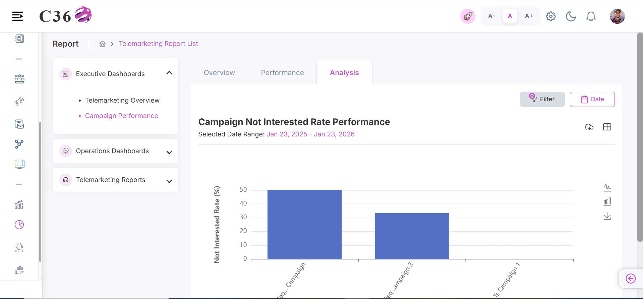Viewport: 643px width, 299px height.
Task: Open the mail messages sidebar icon
Action: coord(19,124)
